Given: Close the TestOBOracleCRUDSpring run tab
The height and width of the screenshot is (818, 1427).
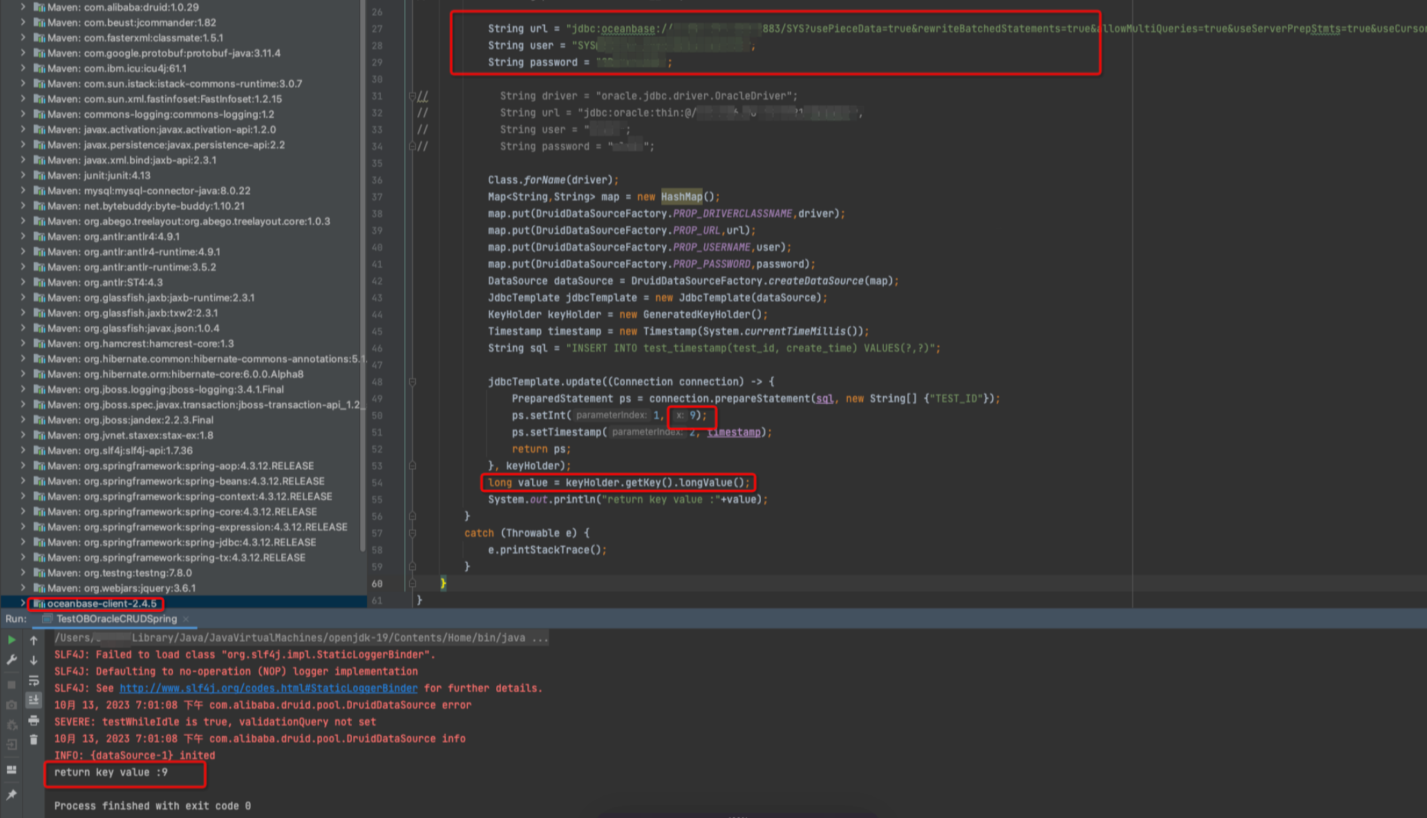Looking at the screenshot, I should coord(185,619).
